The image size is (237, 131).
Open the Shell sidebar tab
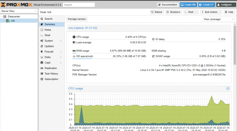(x=51, y=35)
